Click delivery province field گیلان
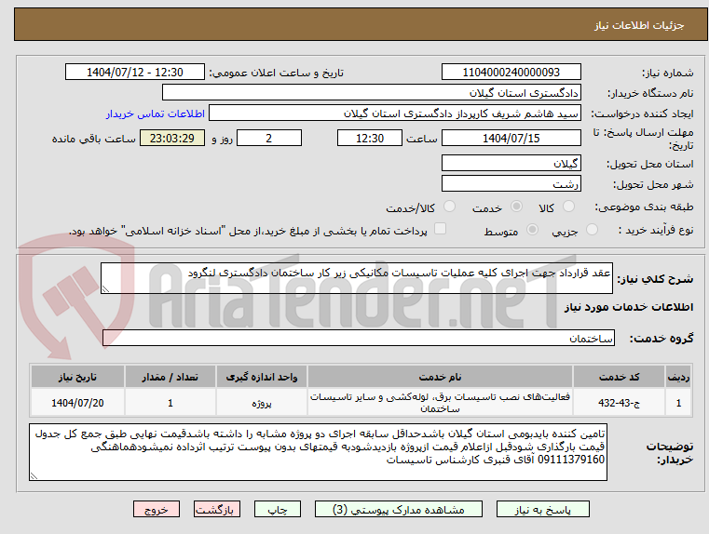Image resolution: width=709 pixels, height=534 pixels. click(511, 163)
